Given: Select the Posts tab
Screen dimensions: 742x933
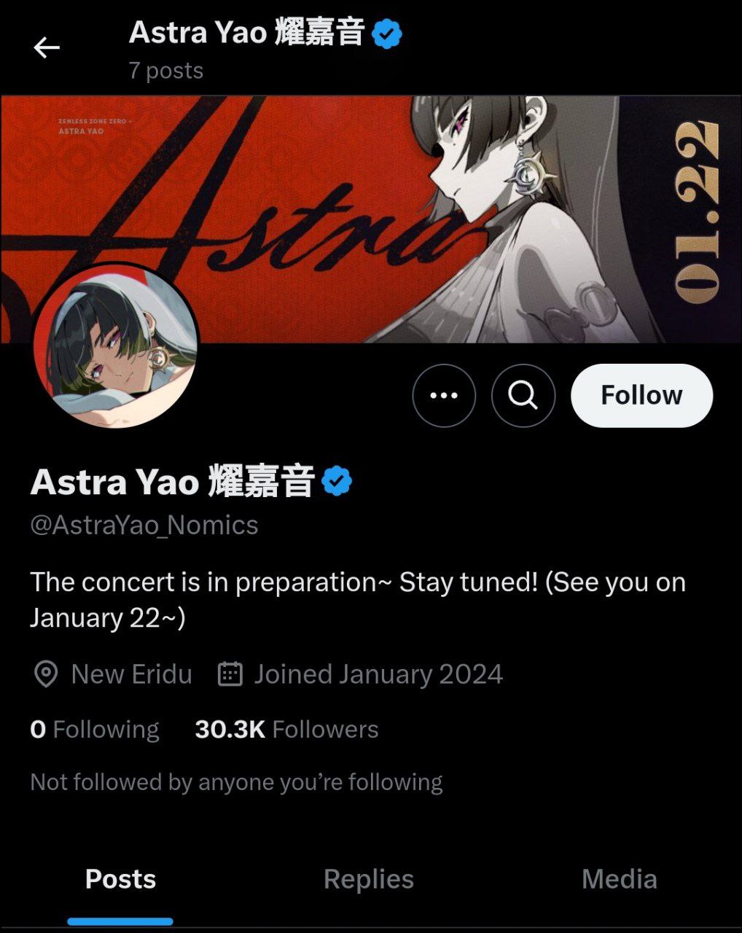Looking at the screenshot, I should pyautogui.click(x=120, y=879).
